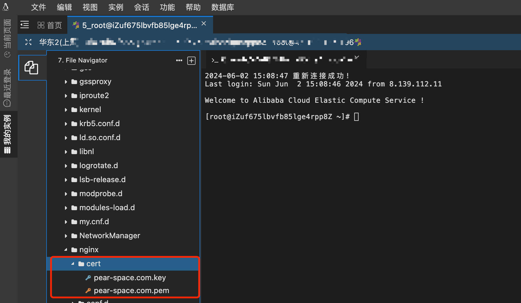This screenshot has width=521, height=303.
Task: Open the 当前页面 side panel
Action: point(7,38)
